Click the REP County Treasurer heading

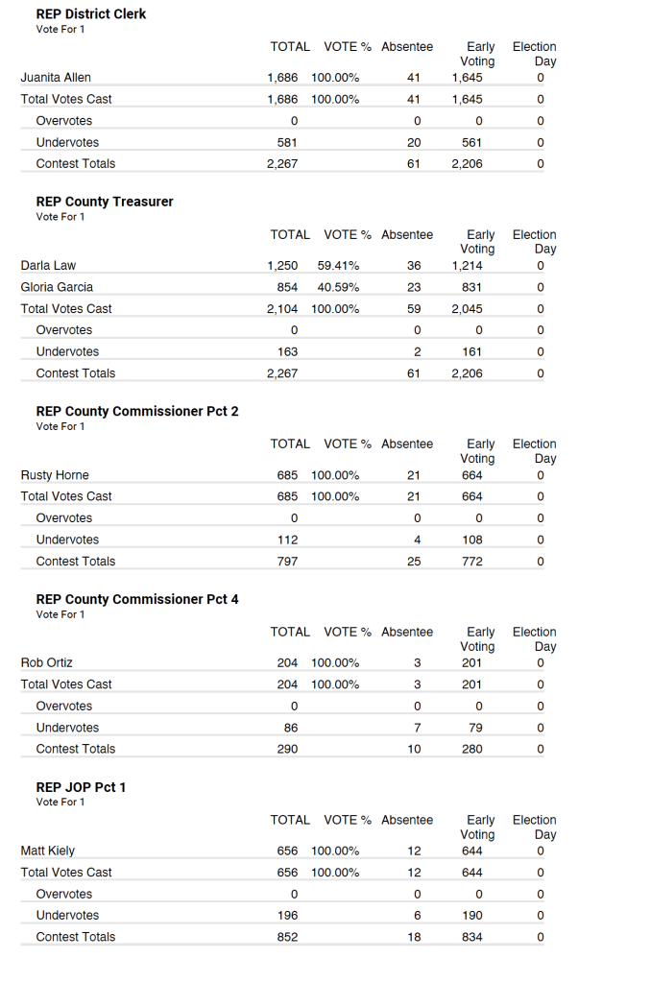104,202
